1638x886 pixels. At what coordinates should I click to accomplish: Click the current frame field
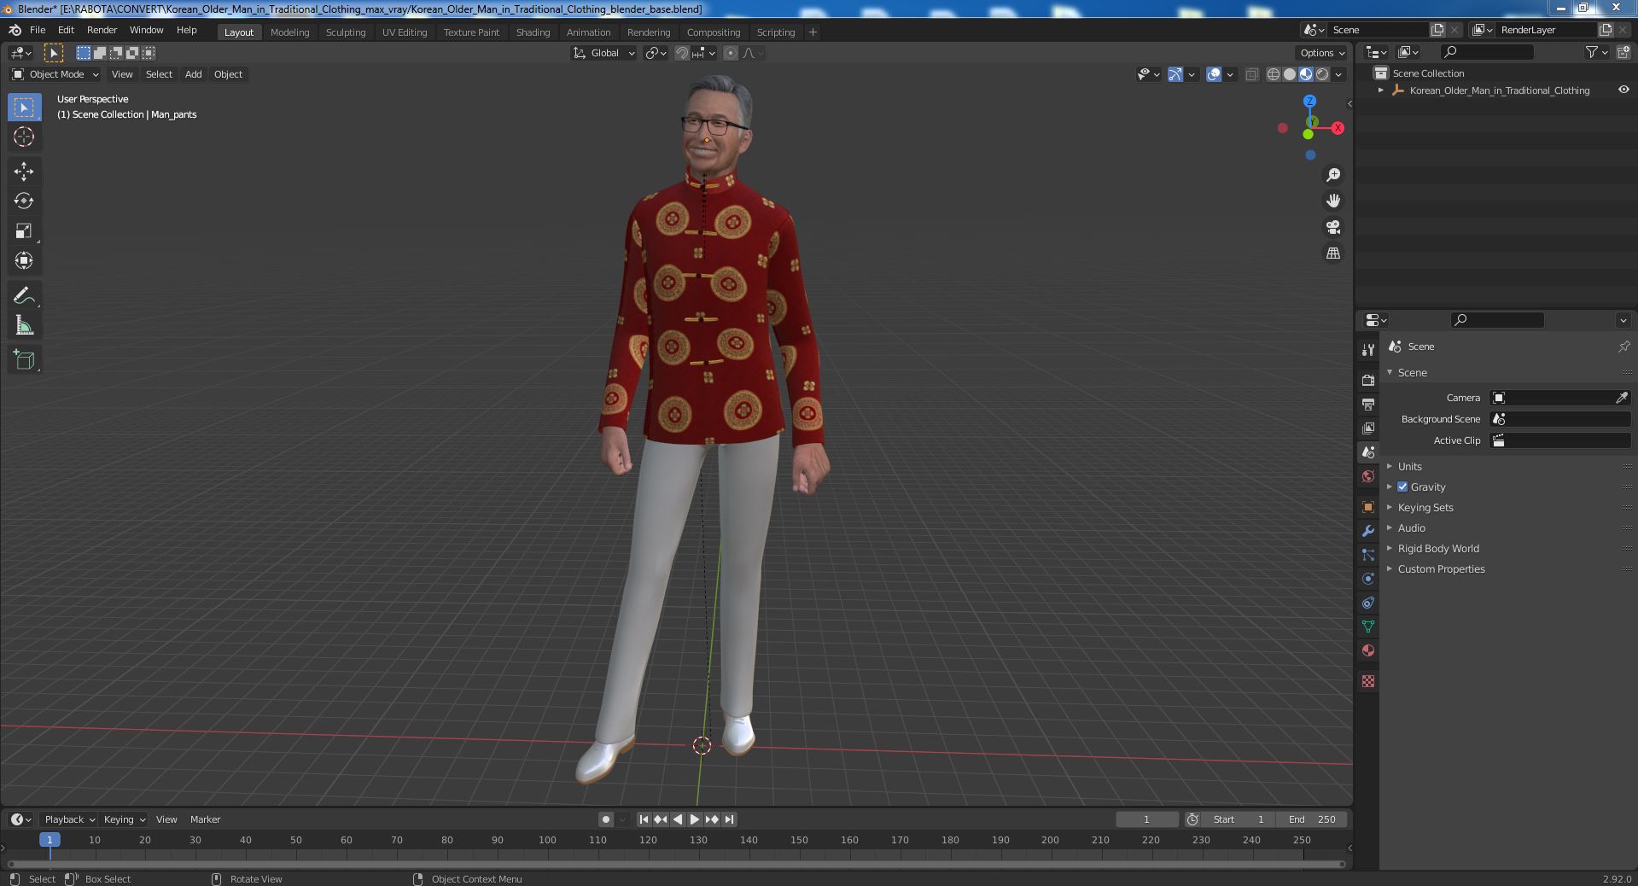[x=1146, y=819]
